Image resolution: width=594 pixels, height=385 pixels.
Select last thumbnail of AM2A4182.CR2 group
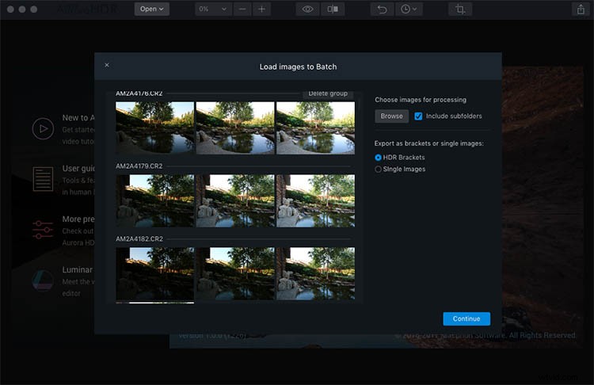click(315, 273)
